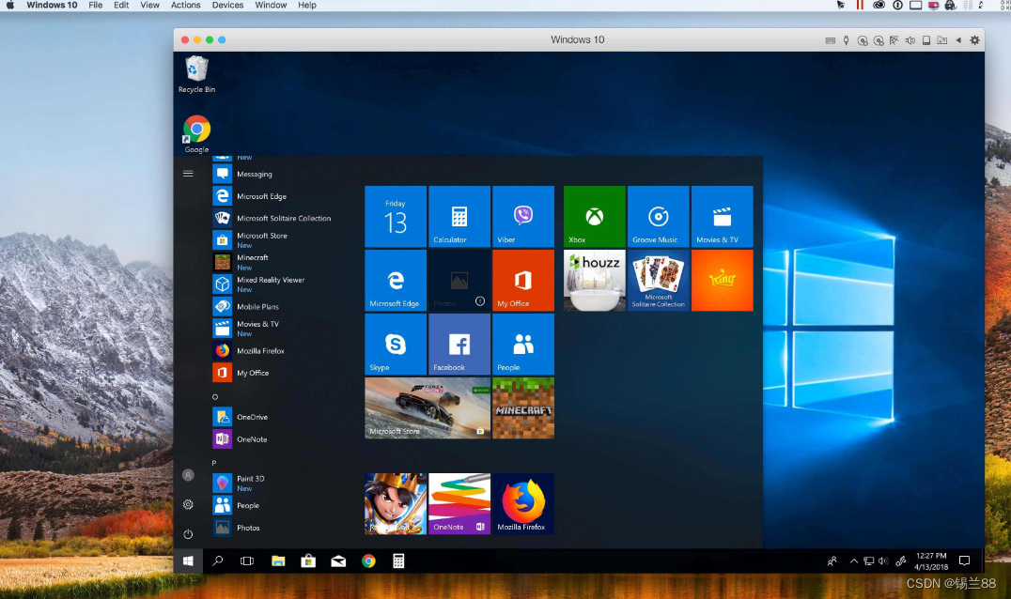1011x599 pixels.
Task: Open the Friday 13 calendar tile
Action: coord(396,217)
